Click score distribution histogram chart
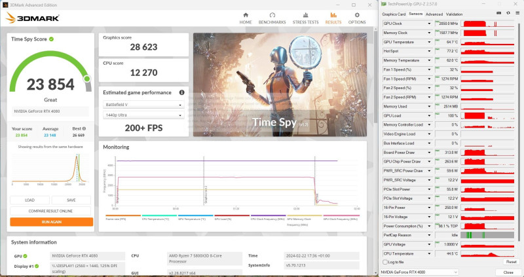 (50, 170)
